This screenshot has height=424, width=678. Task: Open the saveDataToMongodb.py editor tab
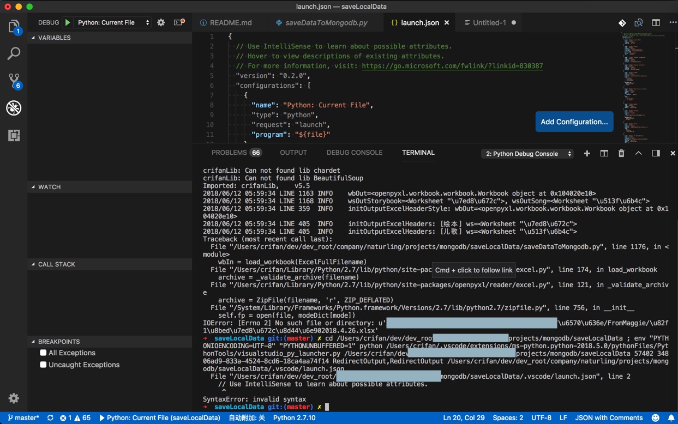[326, 23]
